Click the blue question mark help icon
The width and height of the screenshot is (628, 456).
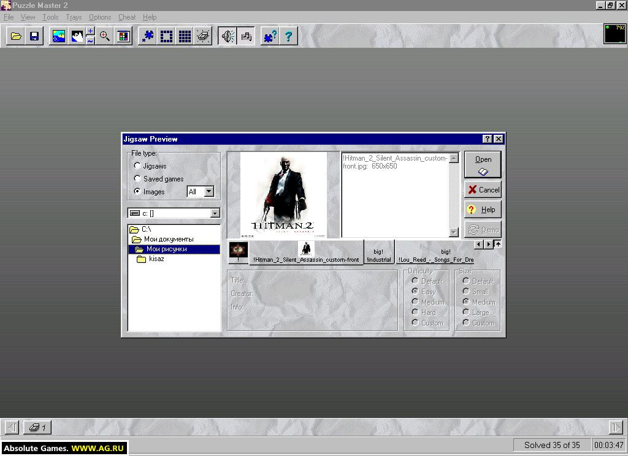click(x=288, y=36)
